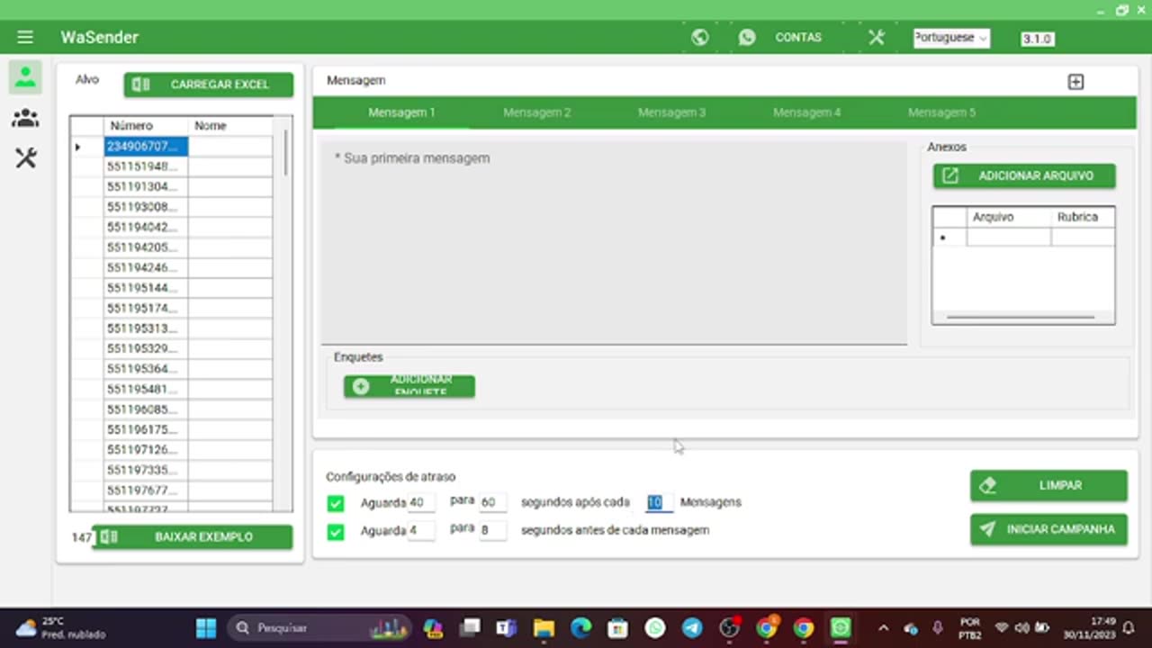The width and height of the screenshot is (1152, 648).
Task: Click the Nome column header
Action: pos(230,126)
